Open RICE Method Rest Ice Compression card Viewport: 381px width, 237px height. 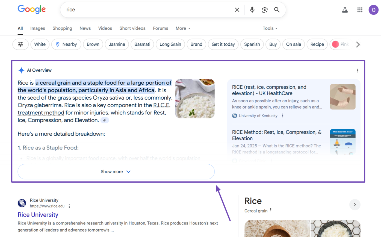click(277, 135)
